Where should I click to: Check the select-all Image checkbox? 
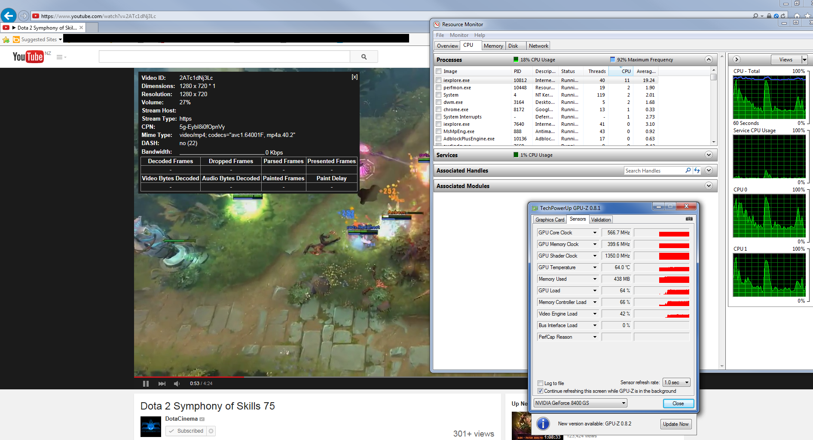(x=439, y=71)
